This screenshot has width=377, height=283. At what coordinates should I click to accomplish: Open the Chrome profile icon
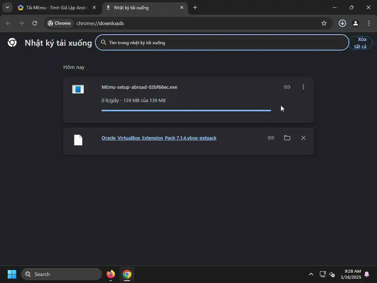click(356, 23)
